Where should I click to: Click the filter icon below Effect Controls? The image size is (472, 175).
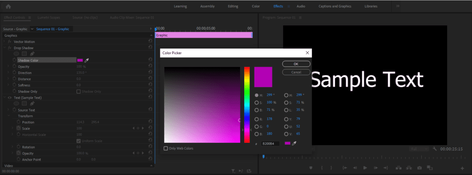pyautogui.click(x=233, y=171)
